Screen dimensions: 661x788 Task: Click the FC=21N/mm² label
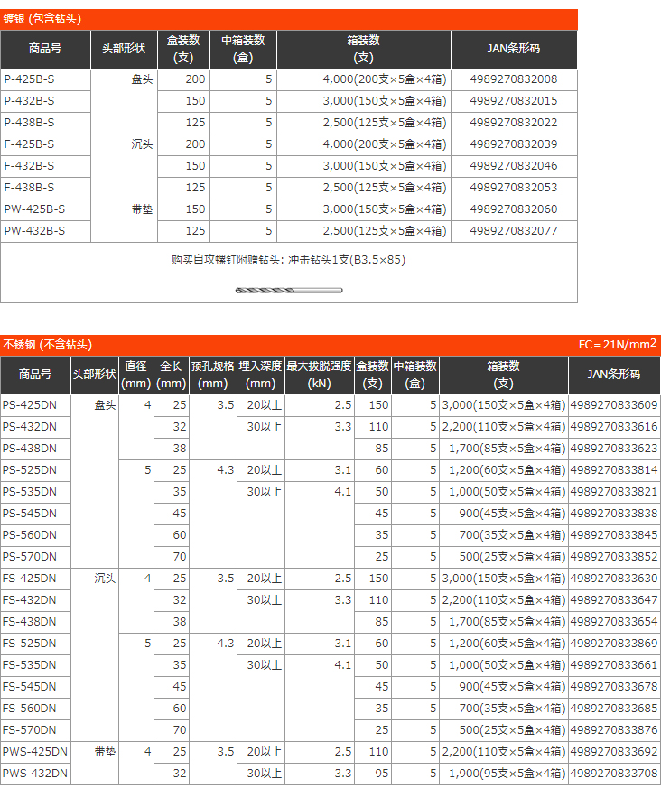(618, 345)
